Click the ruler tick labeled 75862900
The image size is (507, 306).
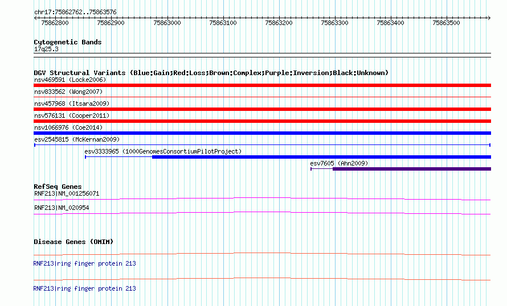(x=111, y=23)
